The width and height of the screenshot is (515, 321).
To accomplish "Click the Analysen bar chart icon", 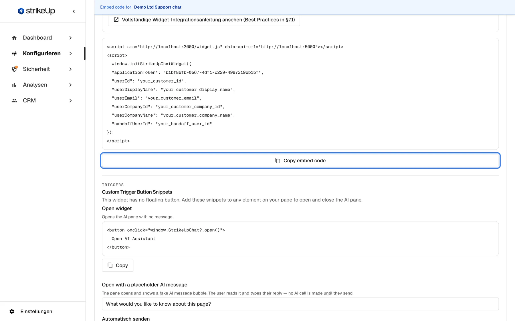I will click(14, 85).
